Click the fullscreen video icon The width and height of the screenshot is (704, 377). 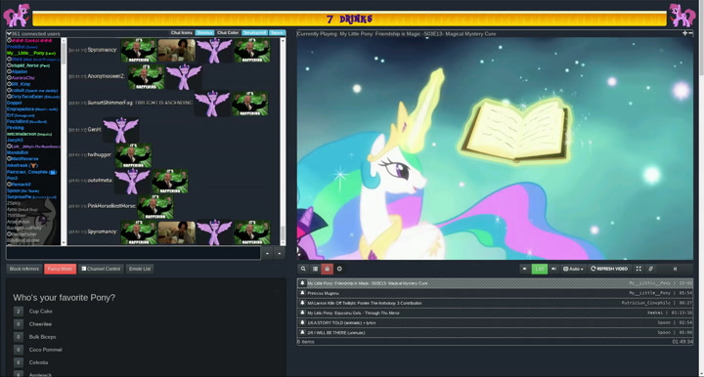point(638,269)
